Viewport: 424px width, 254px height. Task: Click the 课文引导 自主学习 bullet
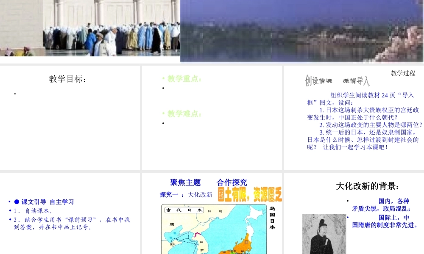pyautogui.click(x=44, y=202)
